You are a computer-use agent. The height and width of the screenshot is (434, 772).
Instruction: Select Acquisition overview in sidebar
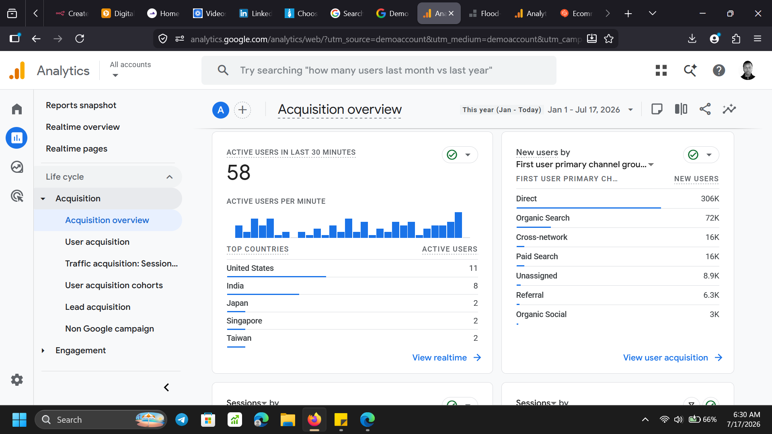point(108,220)
